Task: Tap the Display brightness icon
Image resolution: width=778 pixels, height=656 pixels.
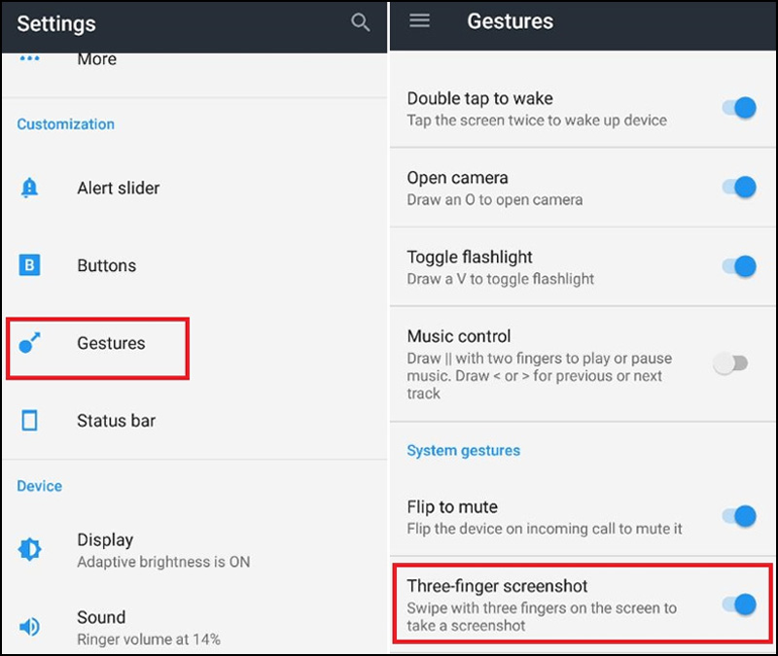Action: pos(30,550)
